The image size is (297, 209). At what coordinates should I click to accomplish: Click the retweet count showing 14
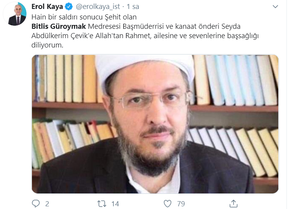click(x=115, y=204)
